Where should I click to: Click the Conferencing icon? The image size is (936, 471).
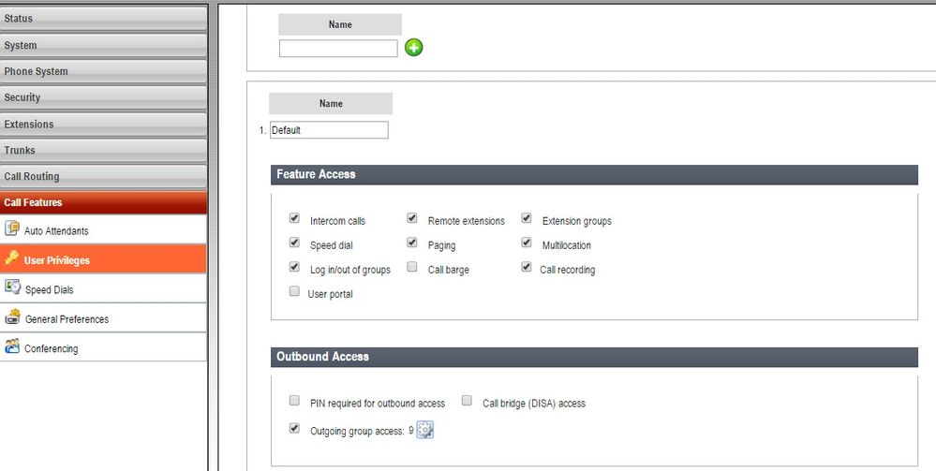(12, 347)
